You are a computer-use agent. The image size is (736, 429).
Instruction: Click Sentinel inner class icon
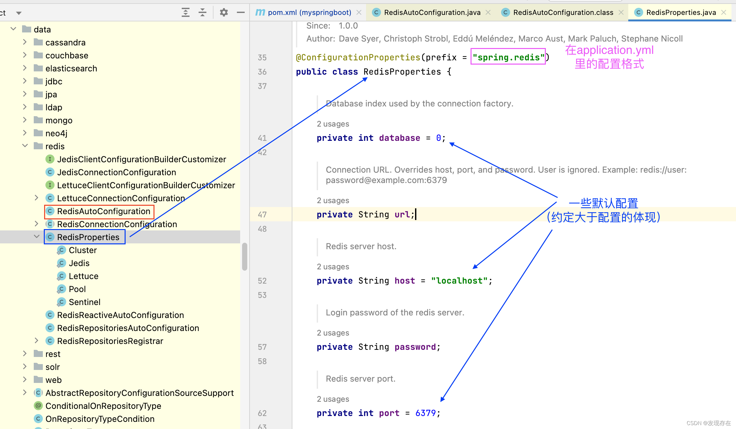[61, 302]
